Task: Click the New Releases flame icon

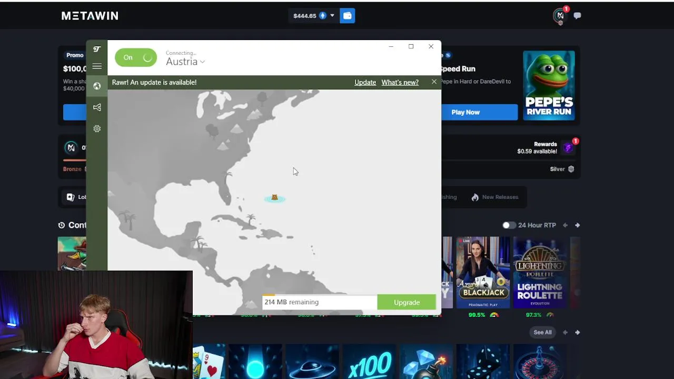Action: (x=475, y=197)
